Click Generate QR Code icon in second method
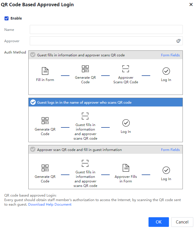The height and width of the screenshot is (228, 195). 45,121
